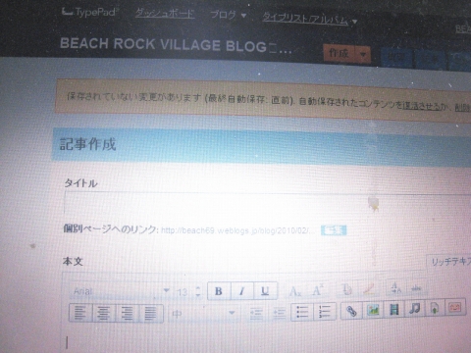The width and height of the screenshot is (471, 353).
Task: Apply strikethrough to text
Action: click(x=416, y=288)
